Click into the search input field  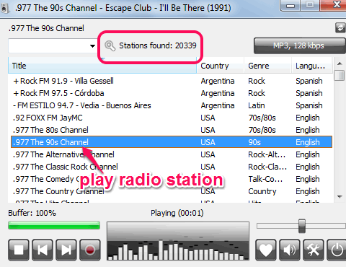point(48,45)
